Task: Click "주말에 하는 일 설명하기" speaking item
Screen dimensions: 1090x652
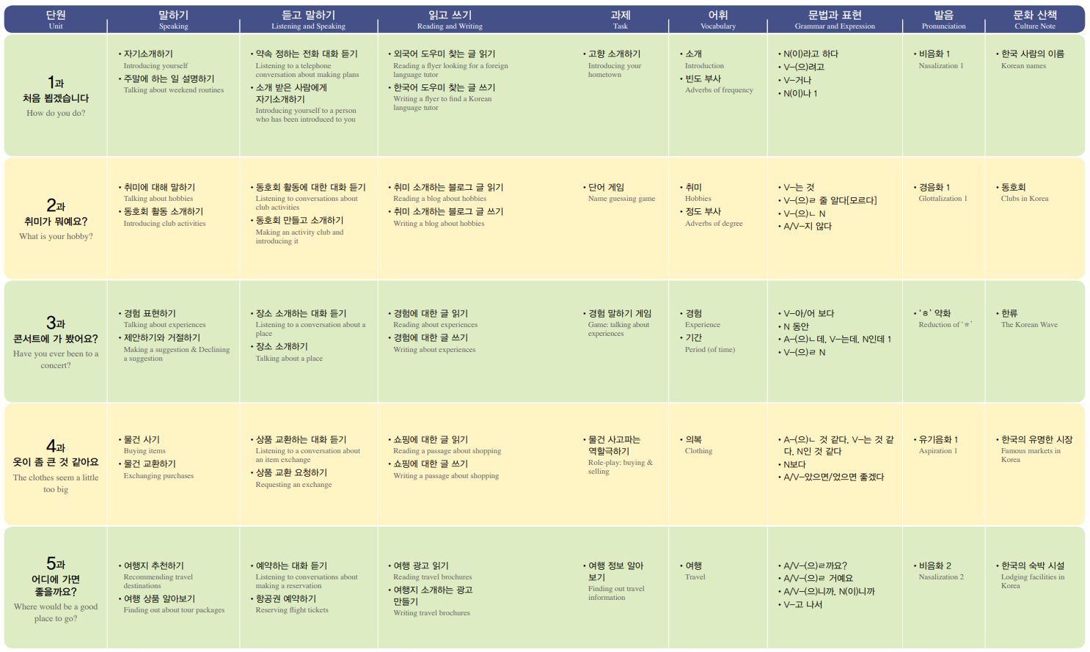Action: [169, 78]
